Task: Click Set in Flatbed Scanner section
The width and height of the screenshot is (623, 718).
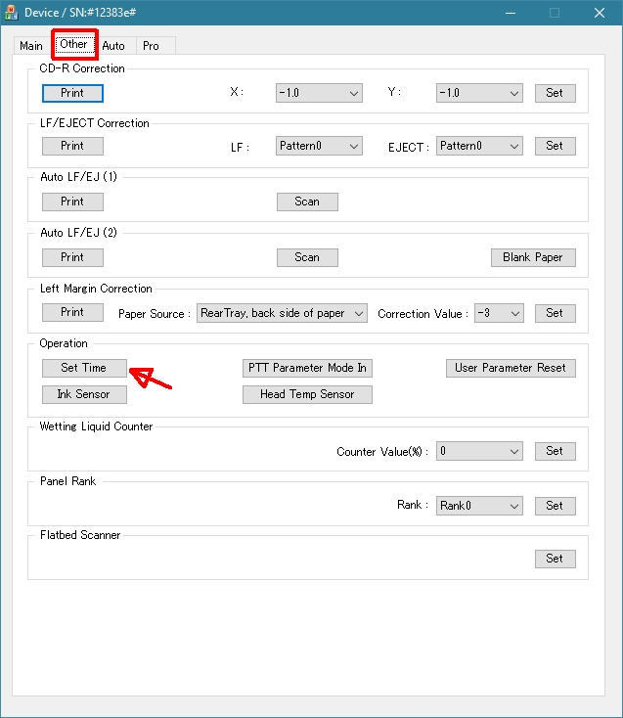Action: pyautogui.click(x=555, y=559)
